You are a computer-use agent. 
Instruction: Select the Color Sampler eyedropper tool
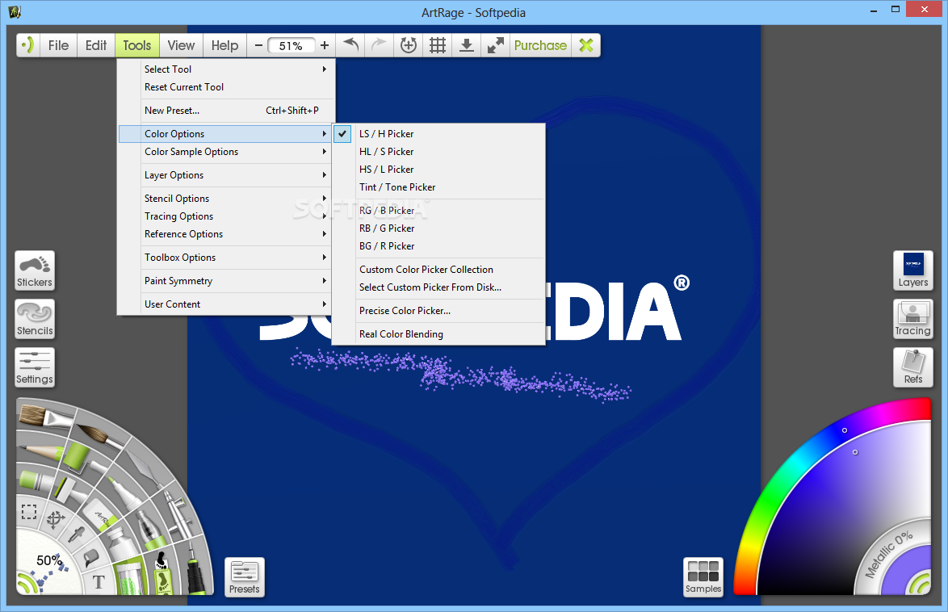76,536
